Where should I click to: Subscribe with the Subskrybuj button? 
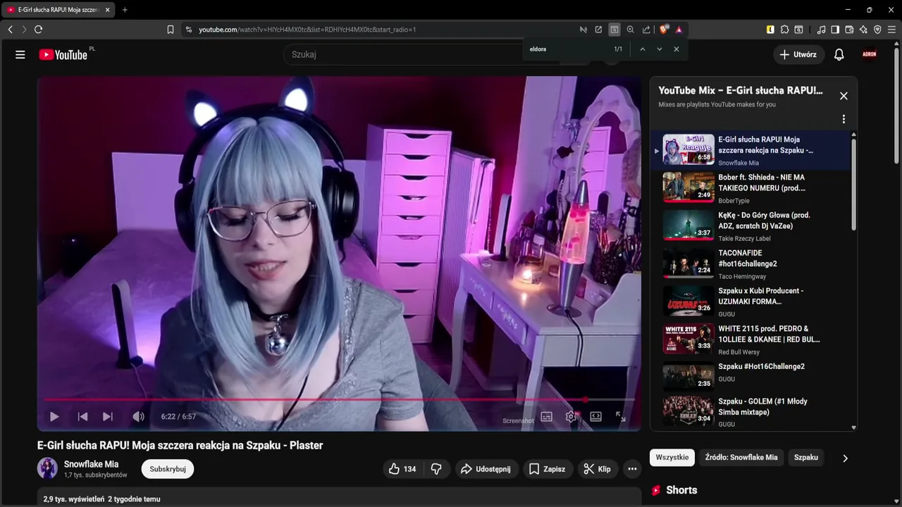click(x=168, y=469)
